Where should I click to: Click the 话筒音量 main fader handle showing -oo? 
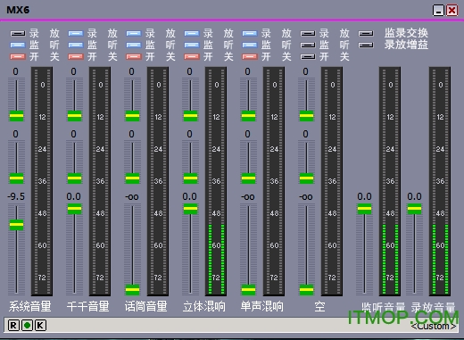pos(132,289)
